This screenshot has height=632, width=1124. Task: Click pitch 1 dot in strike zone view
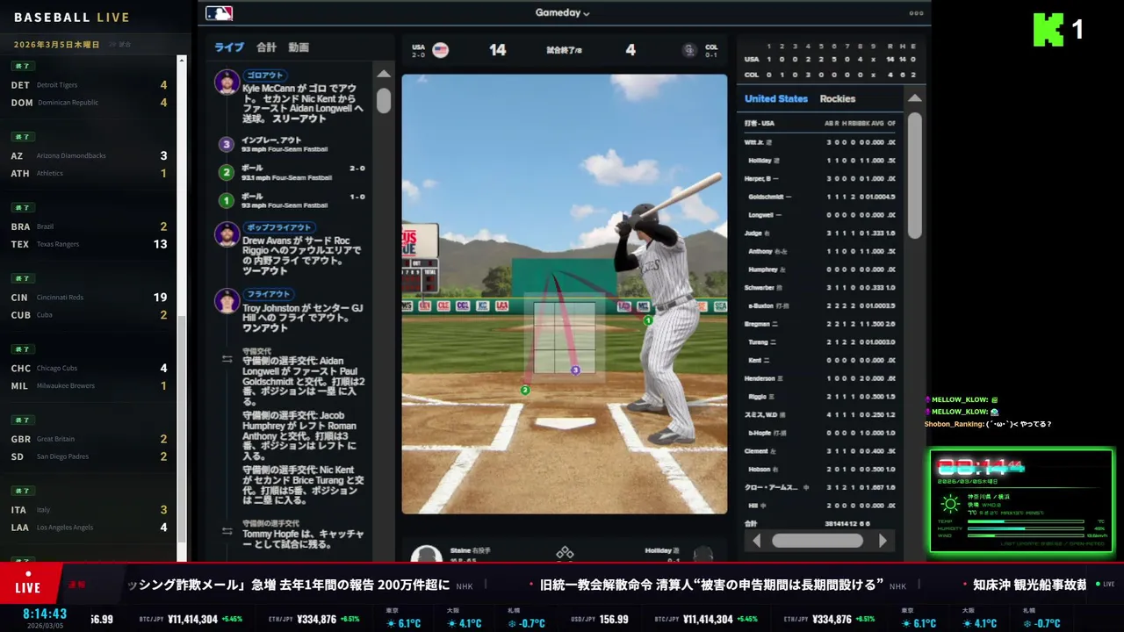[648, 320]
